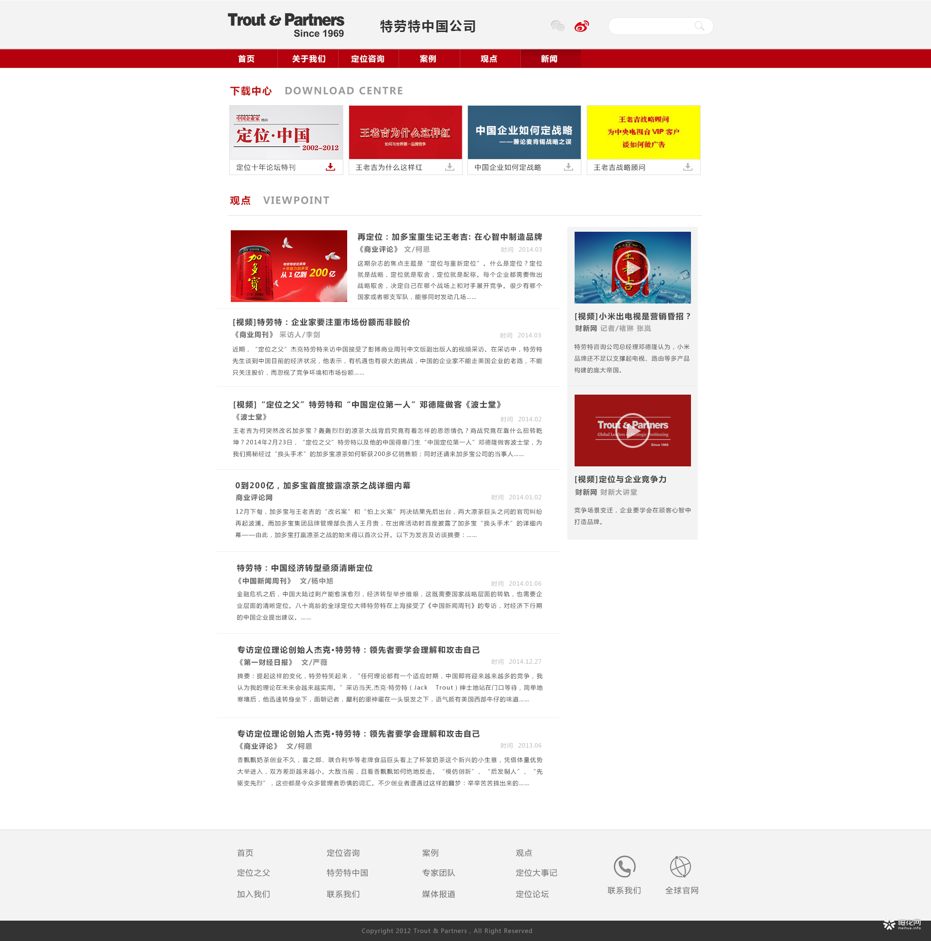This screenshot has height=941, width=931.
Task: Click 中国企业如何定战略 download label
Action: tap(508, 167)
